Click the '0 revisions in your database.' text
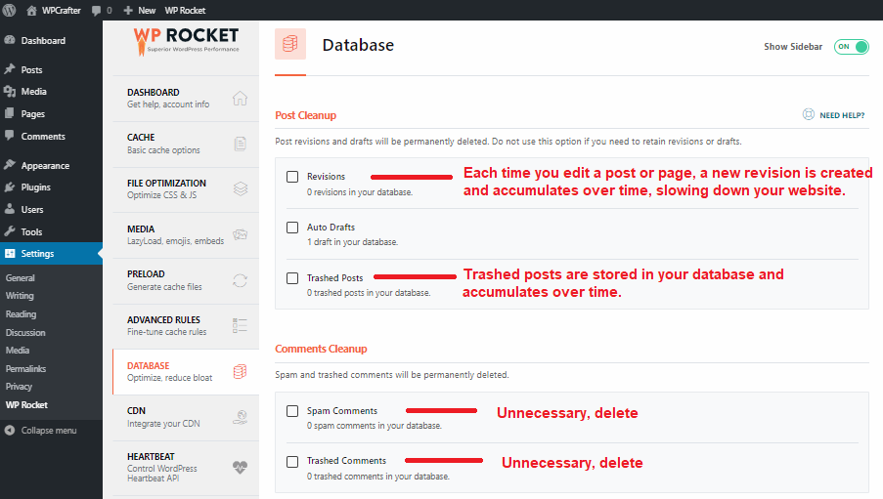Image resolution: width=883 pixels, height=499 pixels. tap(359, 191)
